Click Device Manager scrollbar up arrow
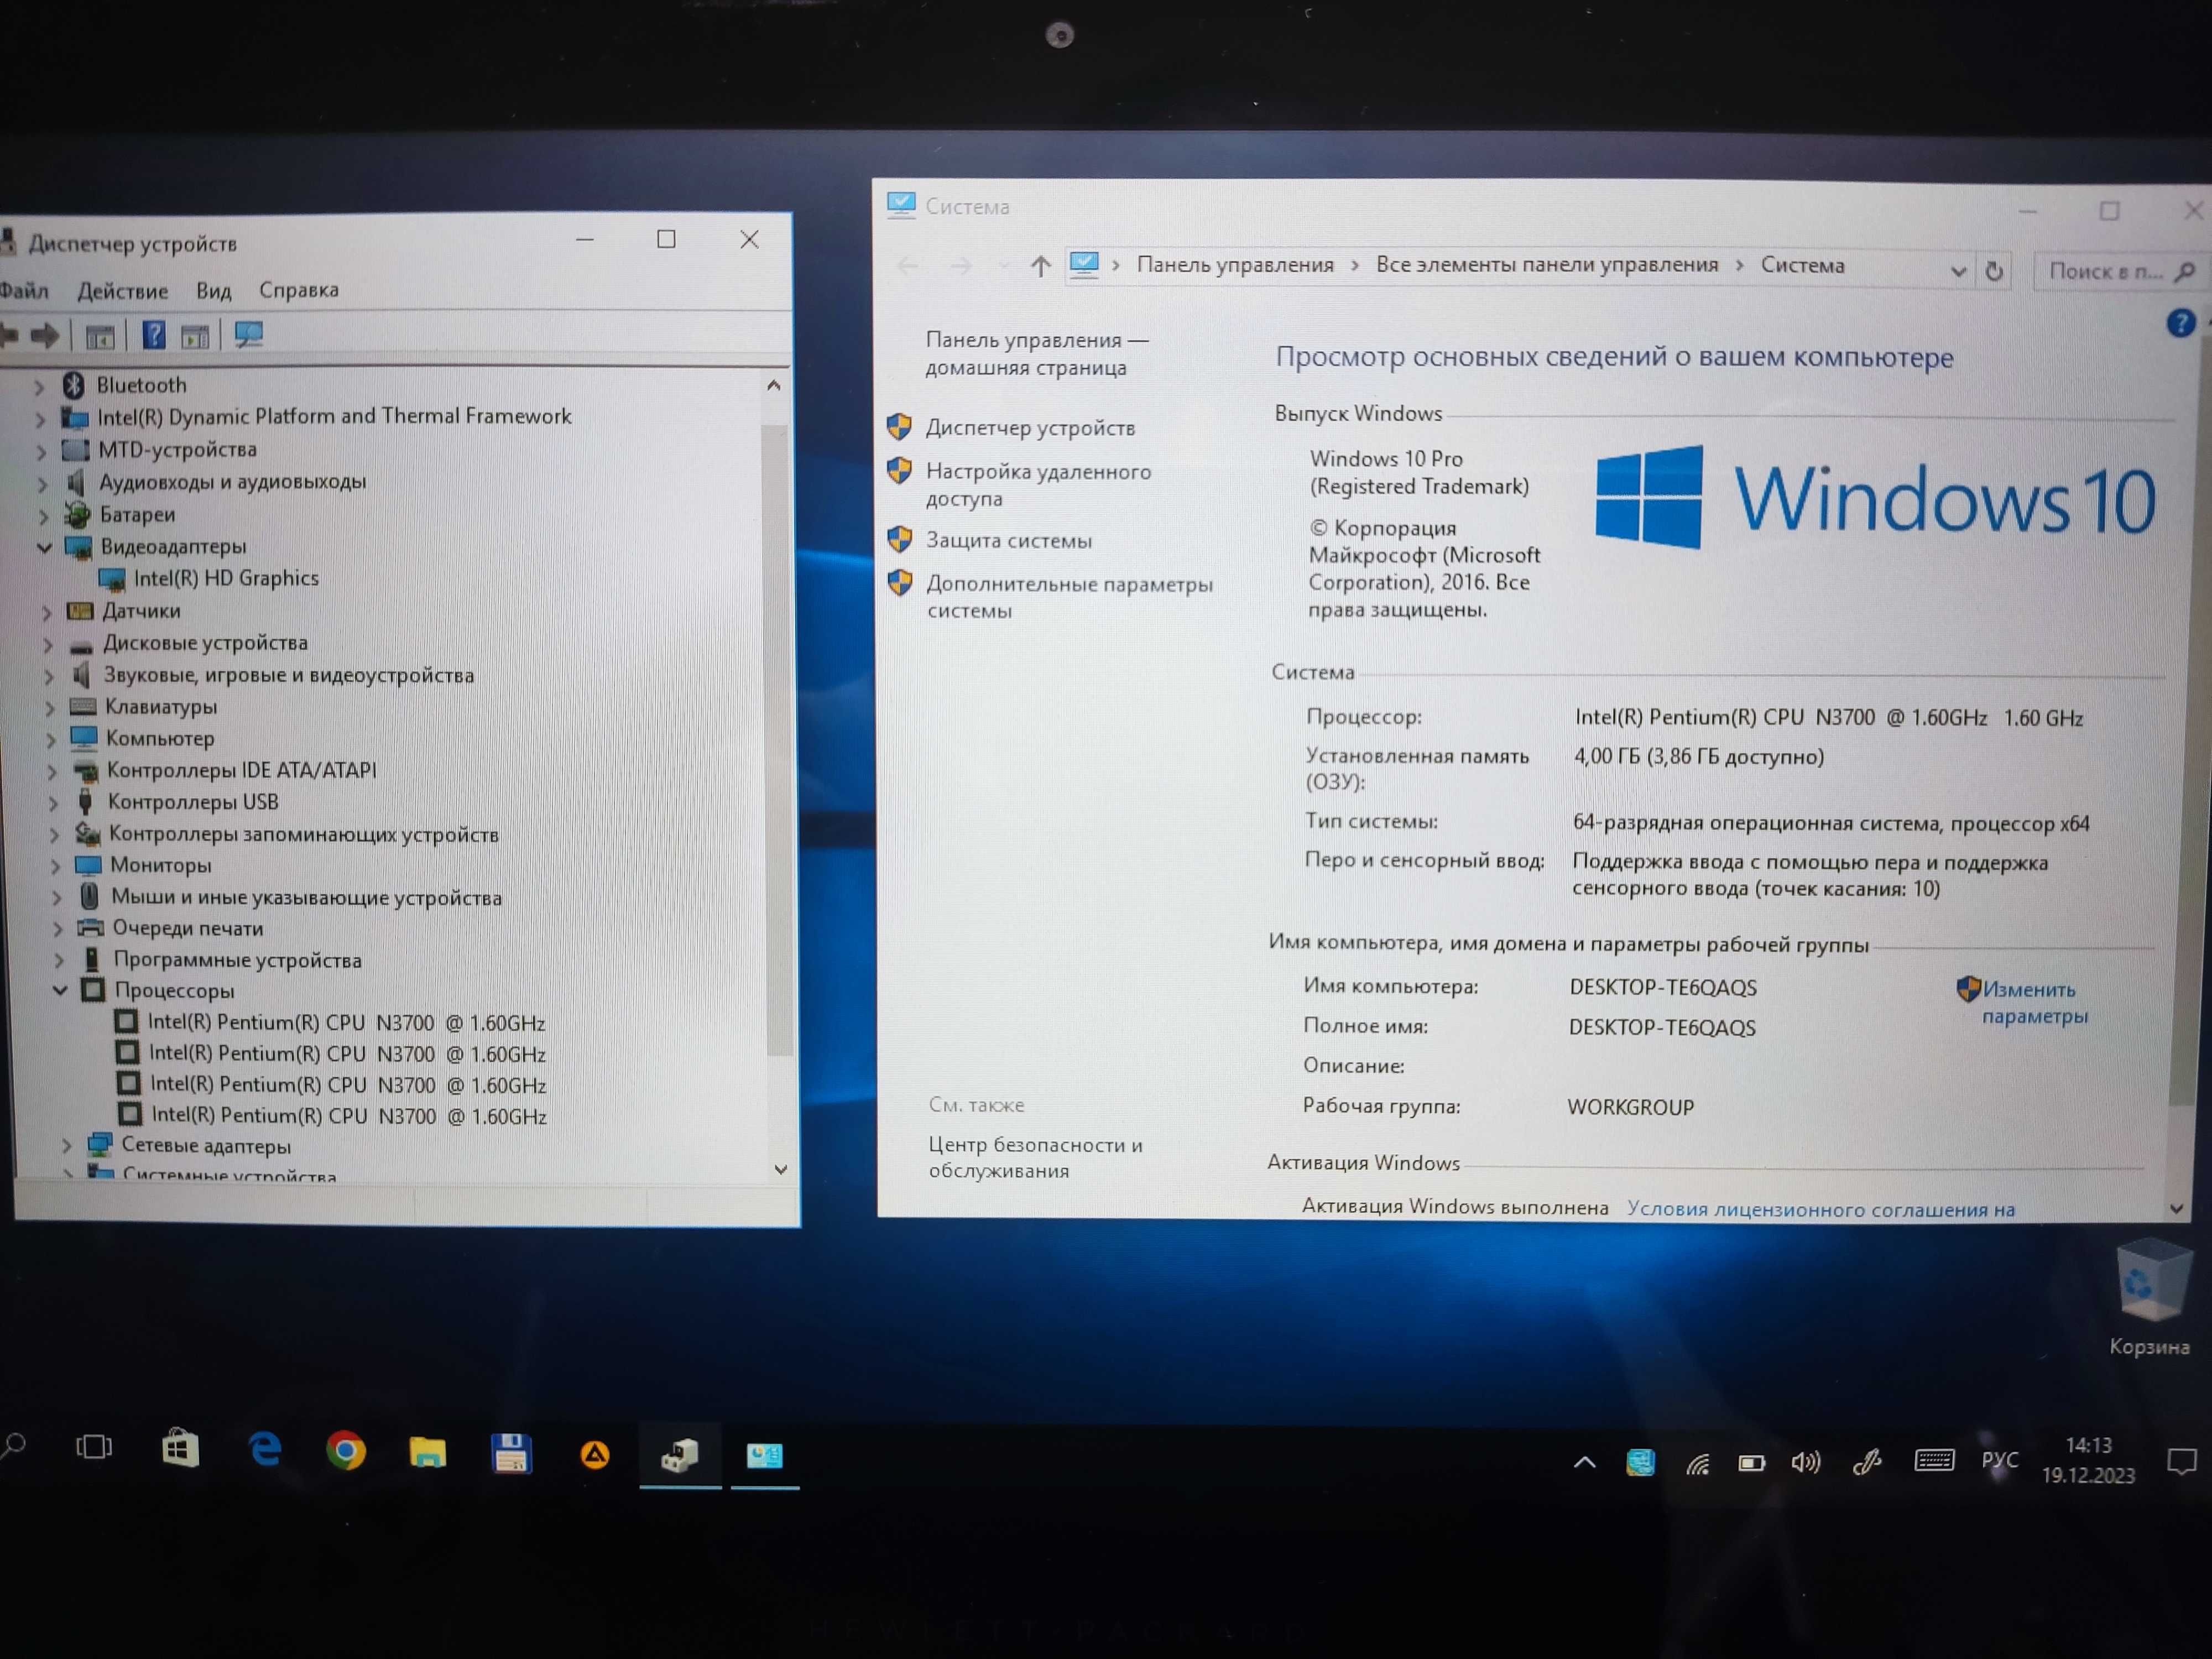Screen dimensions: 2212x1659 coord(773,386)
